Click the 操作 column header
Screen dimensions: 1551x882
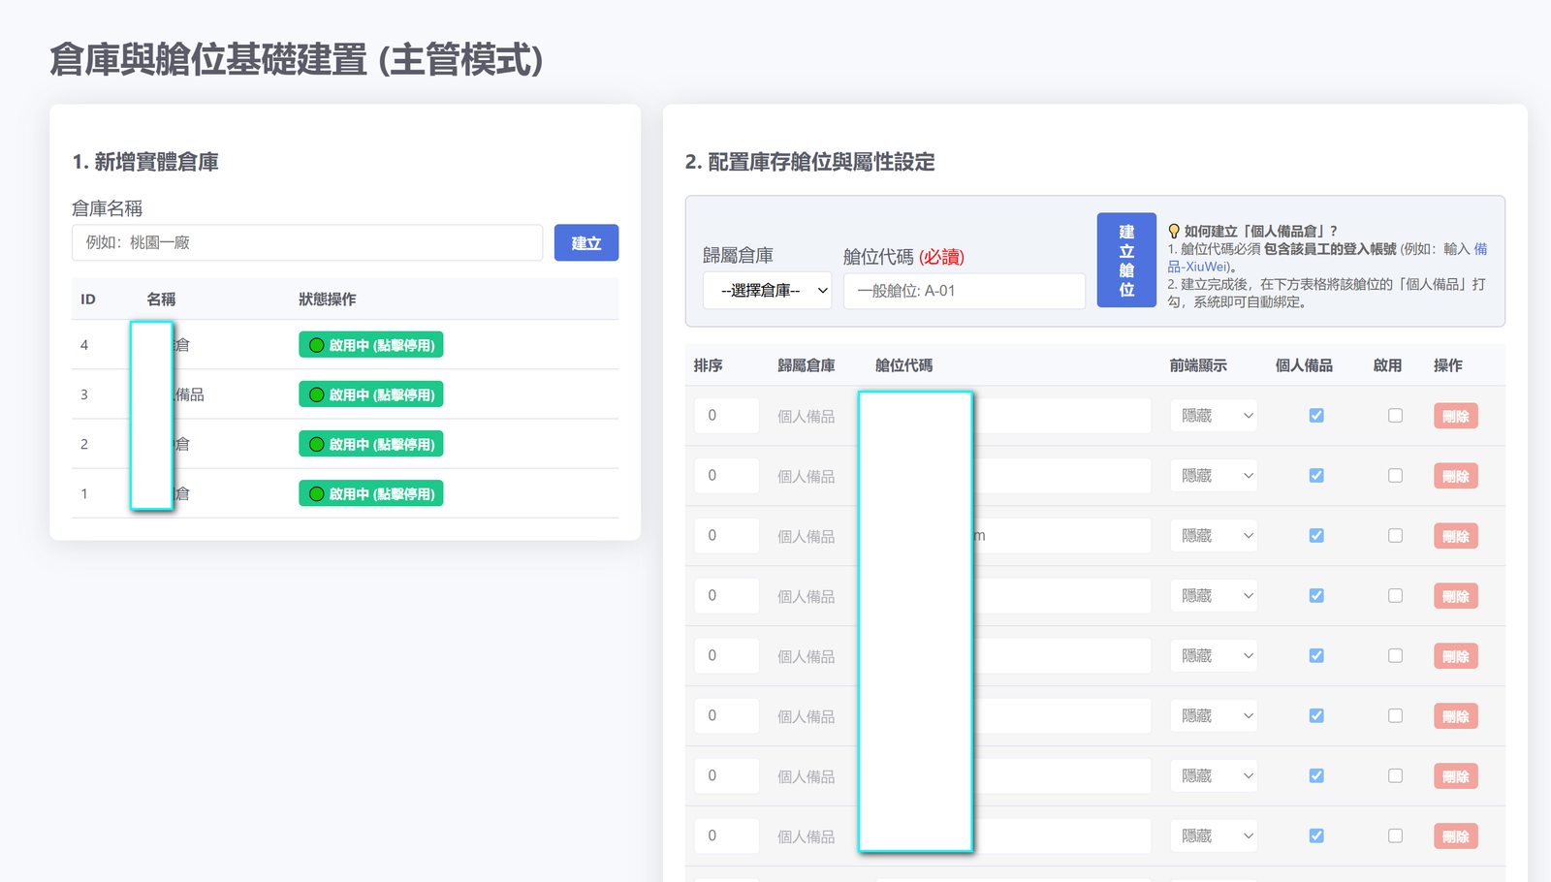tap(1448, 365)
